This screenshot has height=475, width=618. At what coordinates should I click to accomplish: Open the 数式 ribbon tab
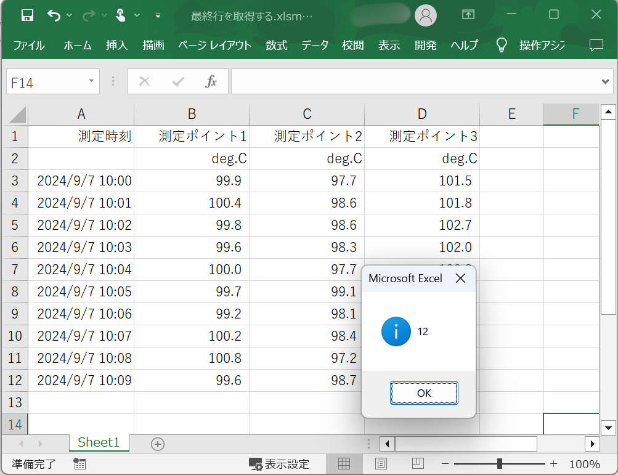pyautogui.click(x=276, y=46)
